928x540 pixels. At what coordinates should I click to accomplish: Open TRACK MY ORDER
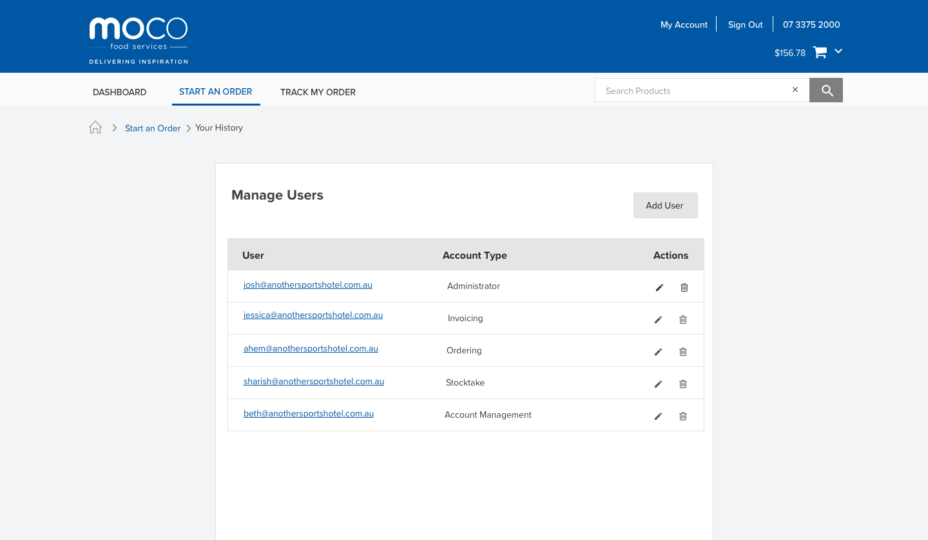318,92
